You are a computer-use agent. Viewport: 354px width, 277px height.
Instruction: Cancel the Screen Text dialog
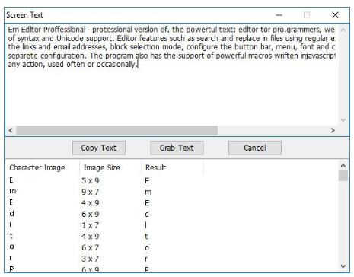click(x=255, y=148)
